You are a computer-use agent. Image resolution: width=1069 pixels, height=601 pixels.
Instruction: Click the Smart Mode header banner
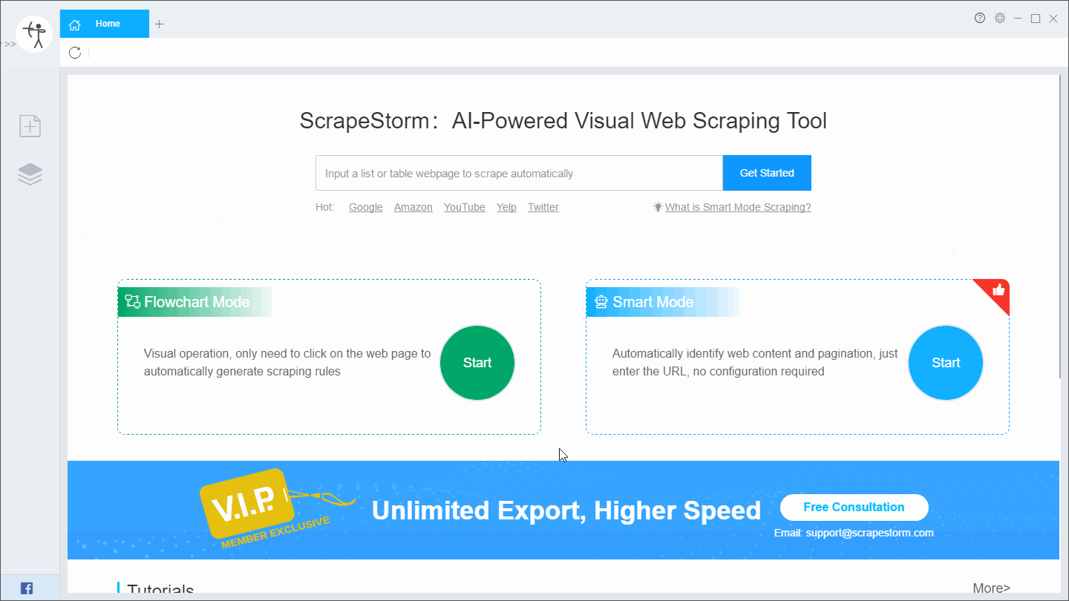(653, 301)
